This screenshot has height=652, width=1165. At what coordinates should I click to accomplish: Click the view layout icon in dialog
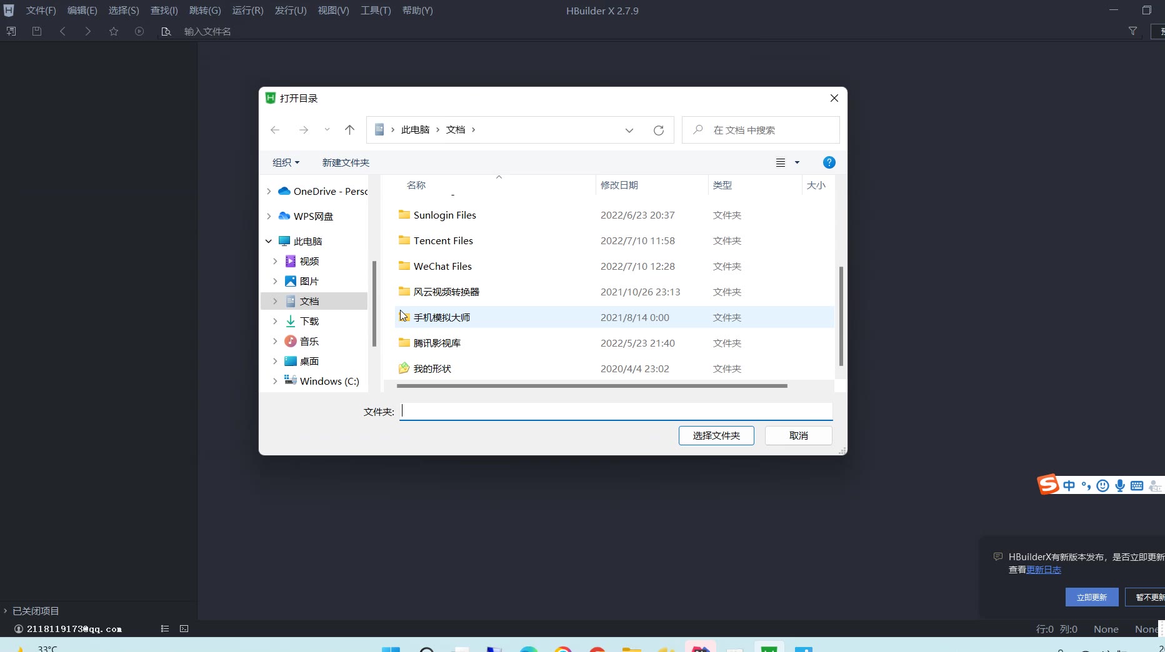781,162
